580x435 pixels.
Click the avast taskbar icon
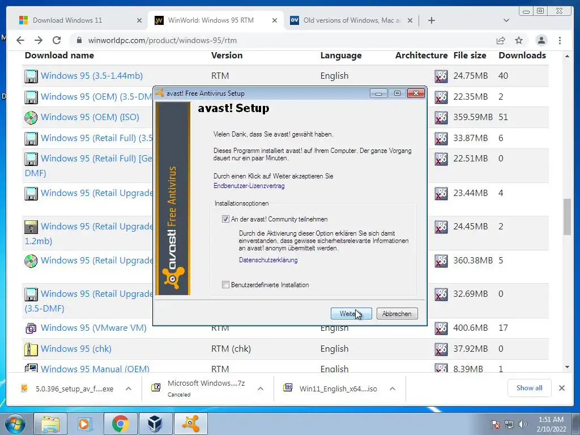pyautogui.click(x=190, y=424)
